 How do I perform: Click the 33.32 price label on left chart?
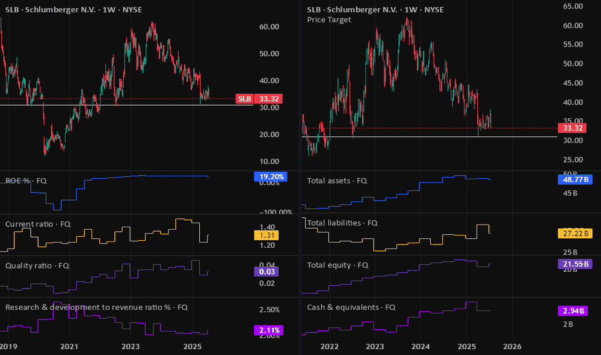point(269,99)
